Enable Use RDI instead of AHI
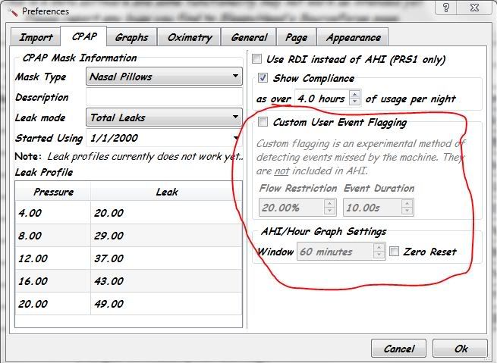Viewport: 497px width, 363px height. pos(259,59)
